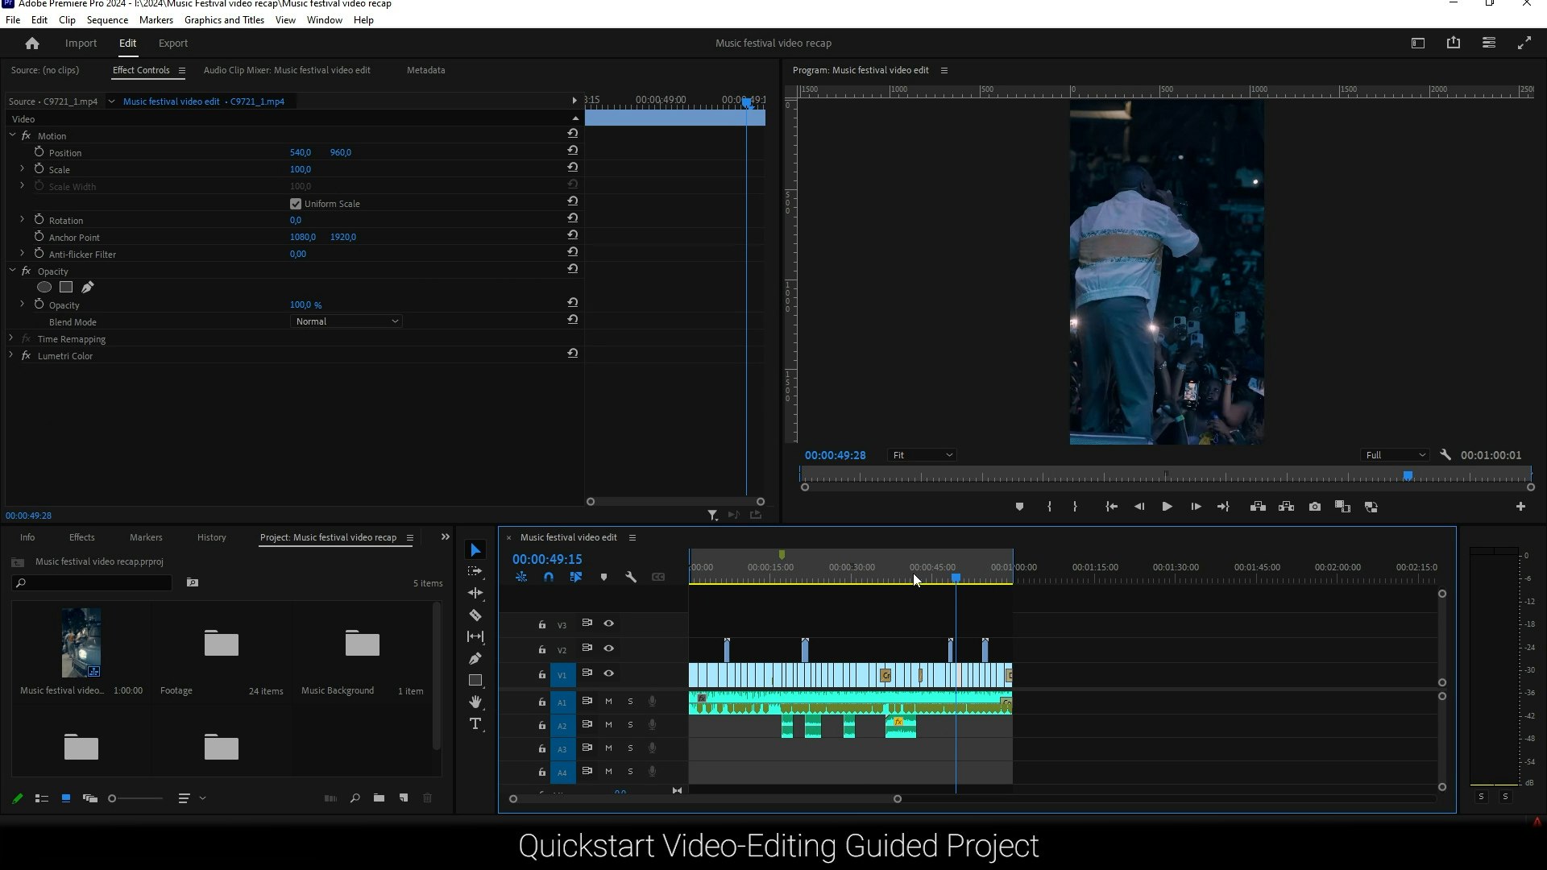The image size is (1547, 870).
Task: Open the playback zoom level Fit dropdown
Action: coord(921,454)
